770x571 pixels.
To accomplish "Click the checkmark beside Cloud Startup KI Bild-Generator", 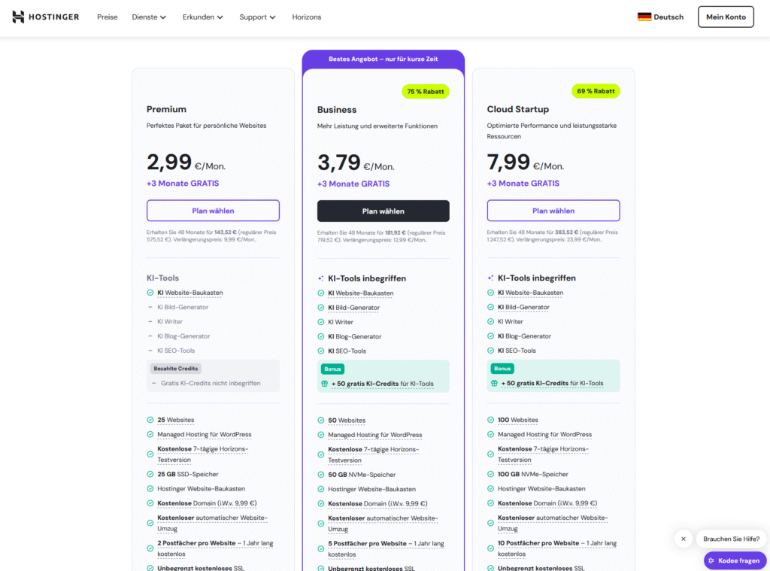I will tap(490, 307).
